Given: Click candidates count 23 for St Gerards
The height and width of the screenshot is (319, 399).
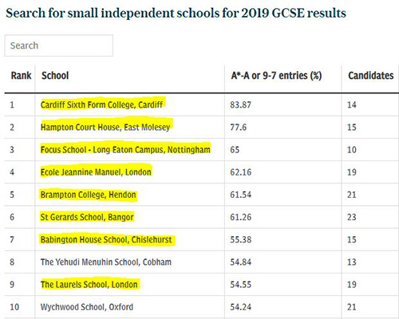Looking at the screenshot, I should tap(352, 217).
